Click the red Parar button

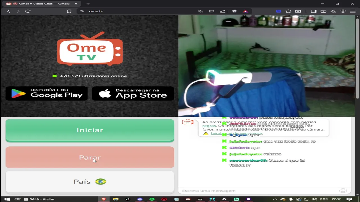90,157
